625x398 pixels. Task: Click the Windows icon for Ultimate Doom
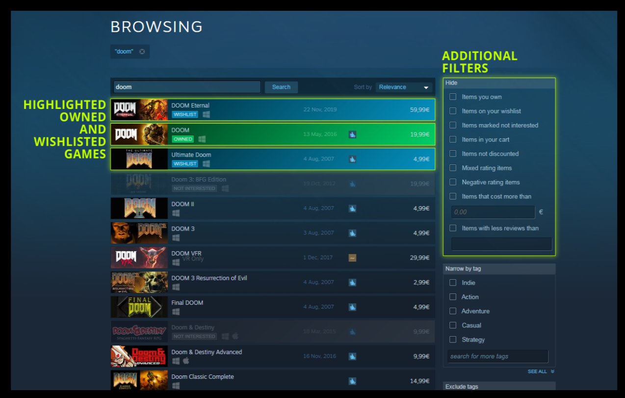coord(206,163)
